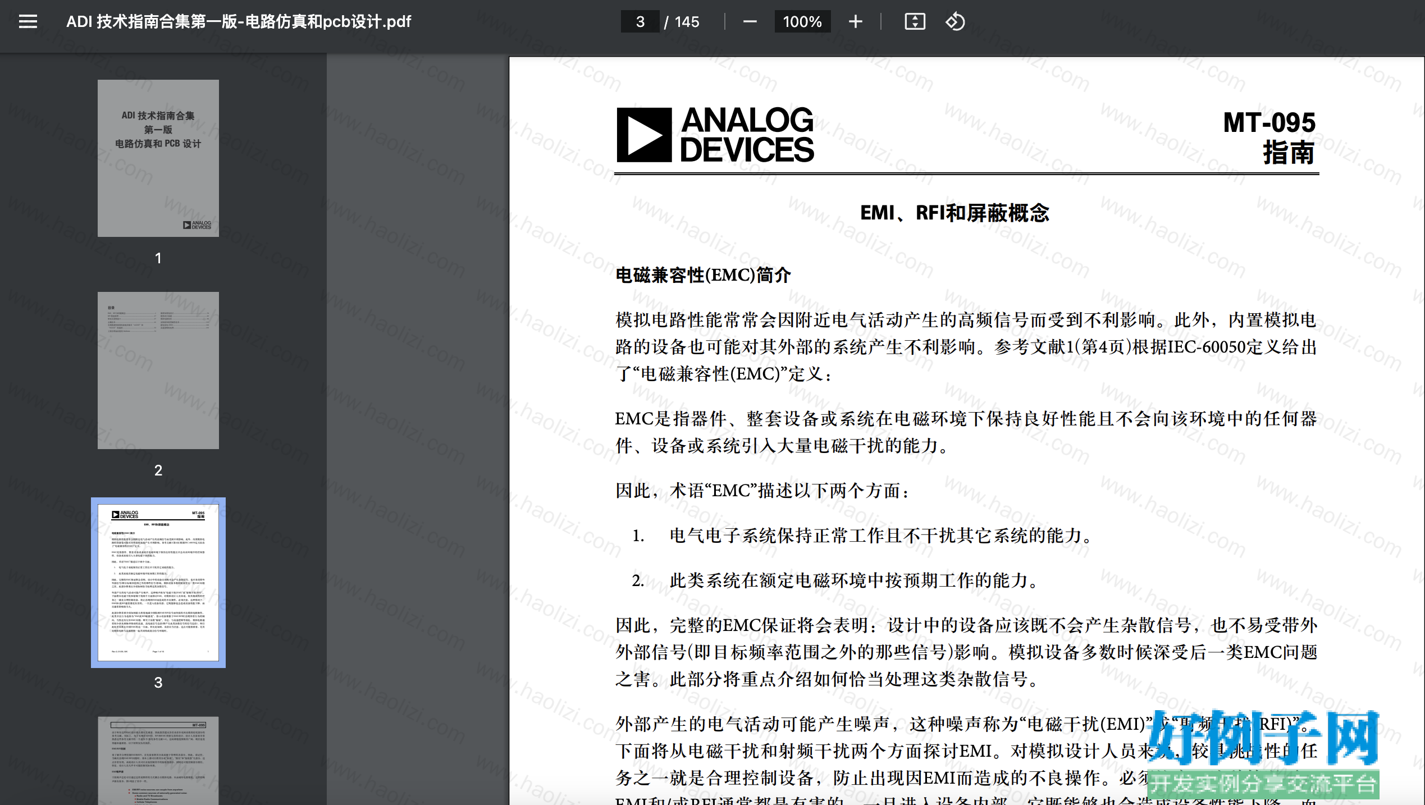The height and width of the screenshot is (805, 1425).
Task: Select the page number field showing 3
Action: [x=640, y=22]
